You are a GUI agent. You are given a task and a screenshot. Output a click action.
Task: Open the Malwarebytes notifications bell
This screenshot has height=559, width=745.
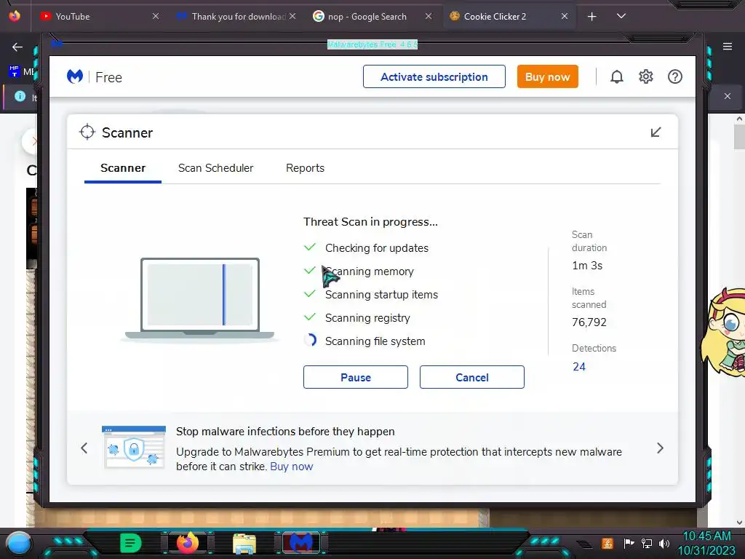(x=616, y=76)
